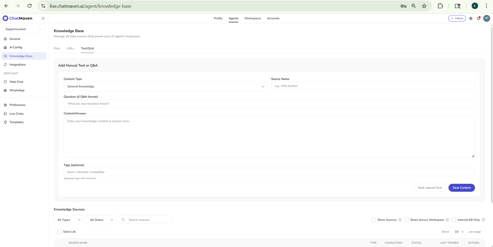
Task: Open the Live Chats section
Action: click(16, 114)
